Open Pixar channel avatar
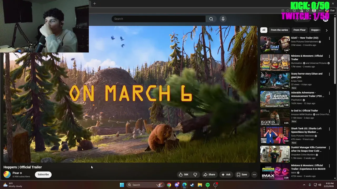Image resolution: width=337 pixels, height=189 pixels. 7,175
